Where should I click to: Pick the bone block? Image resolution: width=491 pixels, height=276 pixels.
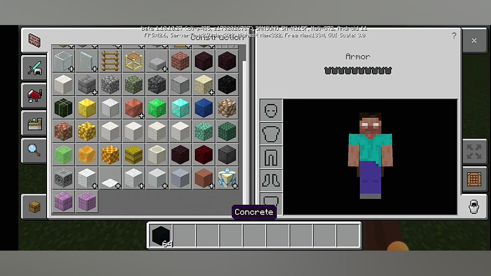click(157, 155)
